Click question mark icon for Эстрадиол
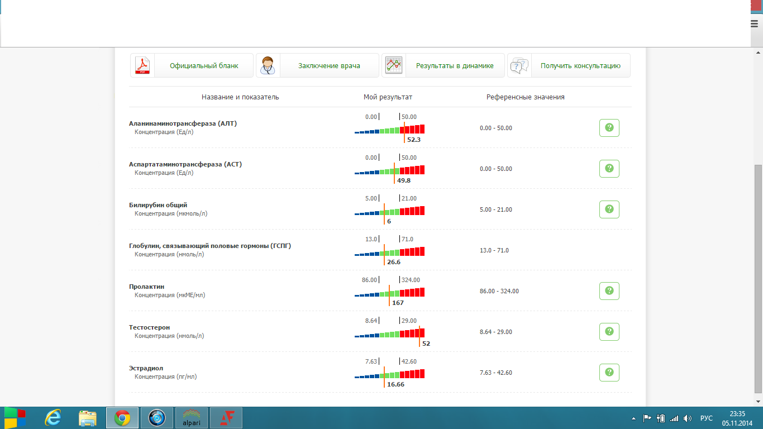The image size is (763, 429). (x=609, y=373)
